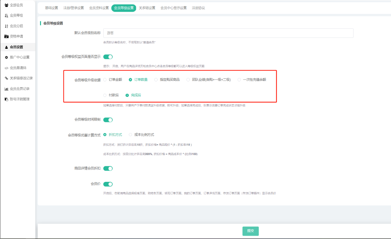Choose the 付款后 radio option
391x239 pixels.
click(x=105, y=95)
